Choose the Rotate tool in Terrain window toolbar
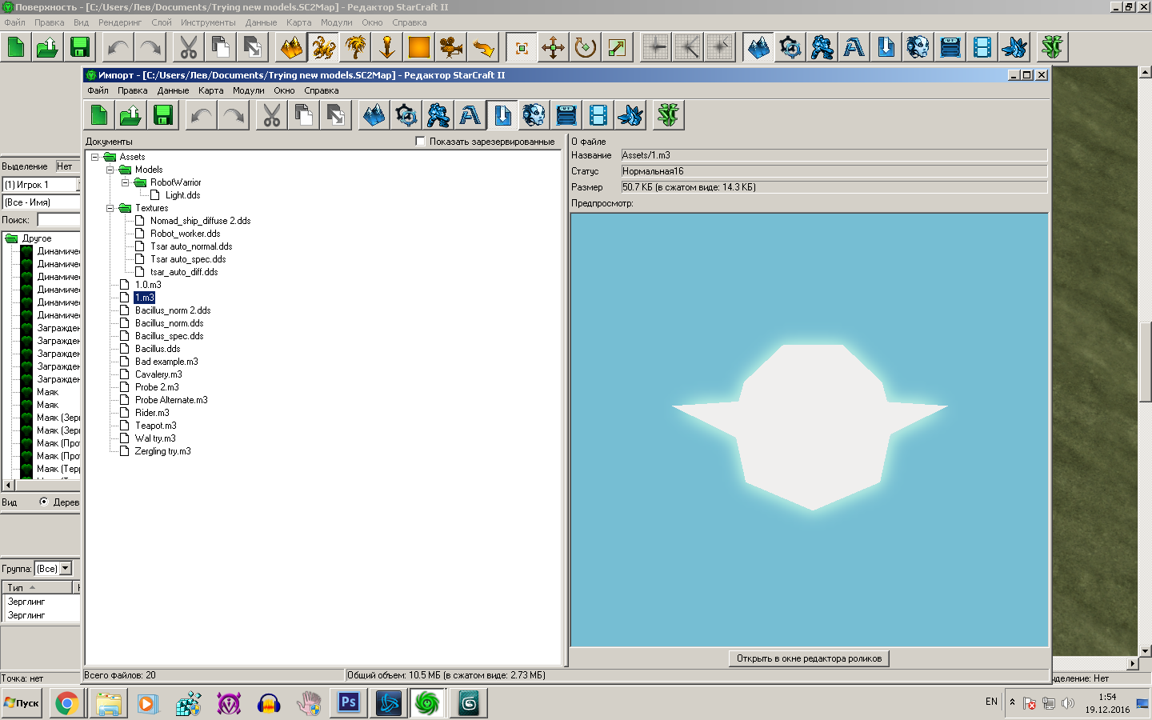1152x720 pixels. pyautogui.click(x=586, y=48)
